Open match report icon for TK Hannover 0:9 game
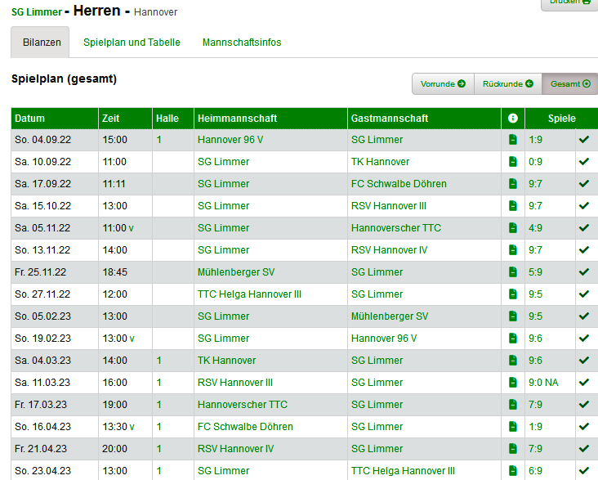 pyautogui.click(x=512, y=162)
